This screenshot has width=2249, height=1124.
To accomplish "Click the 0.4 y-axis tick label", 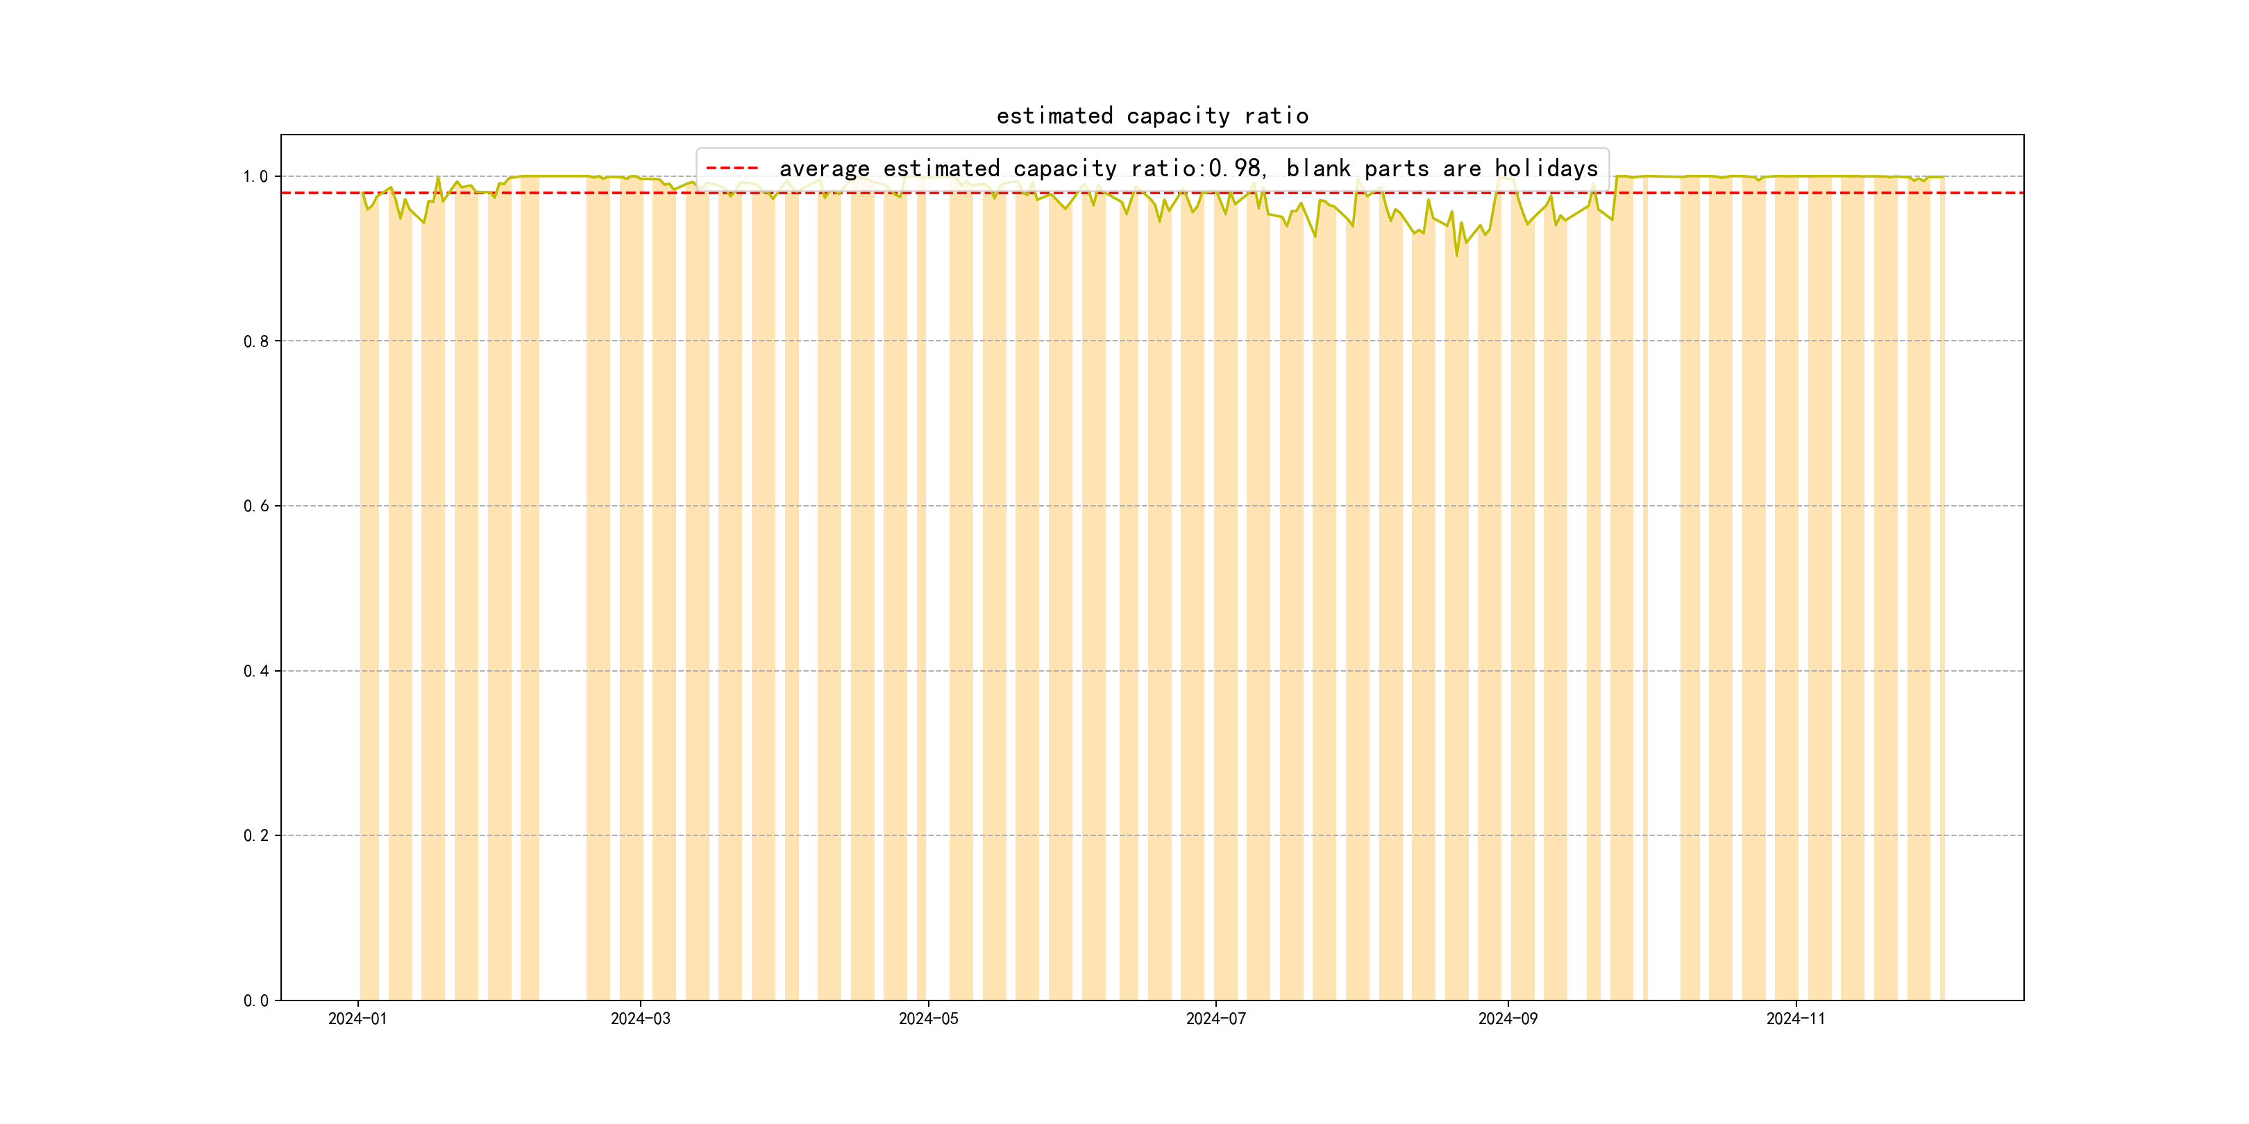I will (256, 671).
